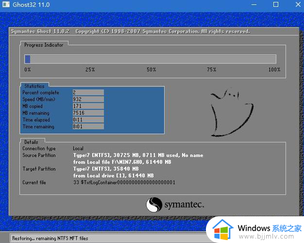Click the 'Statistics' group label
304x243 pixels.
(x=34, y=86)
